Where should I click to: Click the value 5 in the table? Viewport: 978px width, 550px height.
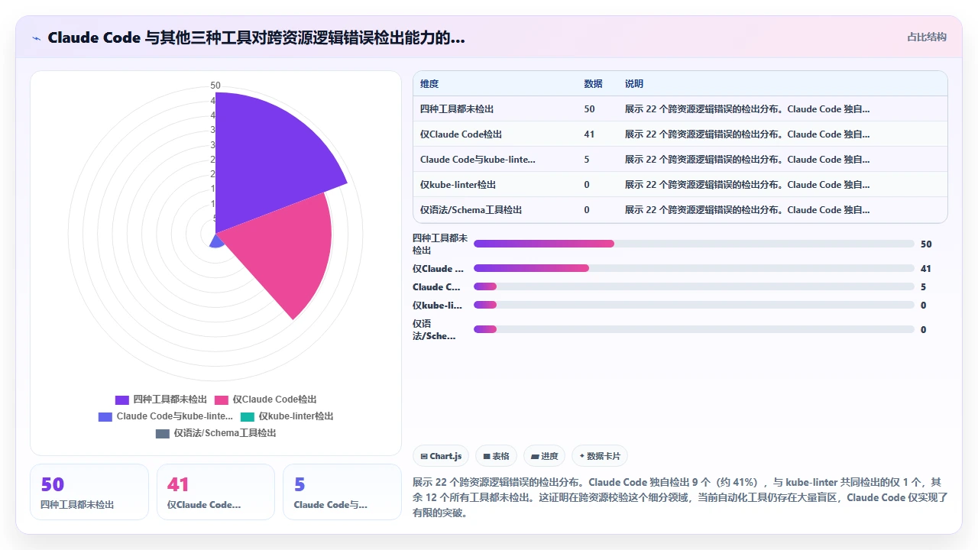pyautogui.click(x=587, y=160)
